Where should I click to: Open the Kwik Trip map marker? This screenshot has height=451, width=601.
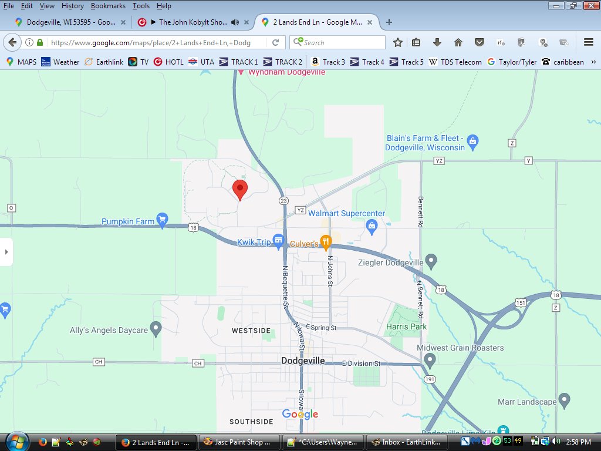click(x=278, y=241)
